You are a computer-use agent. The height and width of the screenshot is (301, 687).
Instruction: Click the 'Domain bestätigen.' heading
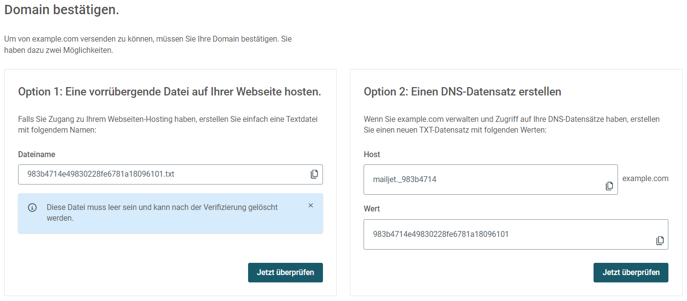[62, 10]
